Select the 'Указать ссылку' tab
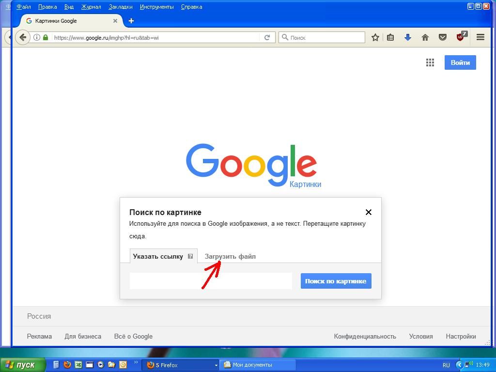Screen dimensions: 496x372 (158, 256)
